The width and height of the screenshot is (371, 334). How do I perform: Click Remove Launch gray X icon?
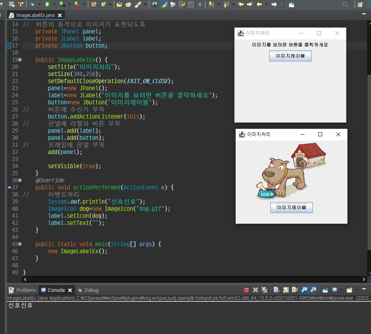point(256,290)
